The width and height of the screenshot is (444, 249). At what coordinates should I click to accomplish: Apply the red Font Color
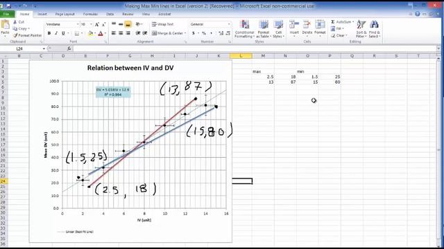(101, 33)
